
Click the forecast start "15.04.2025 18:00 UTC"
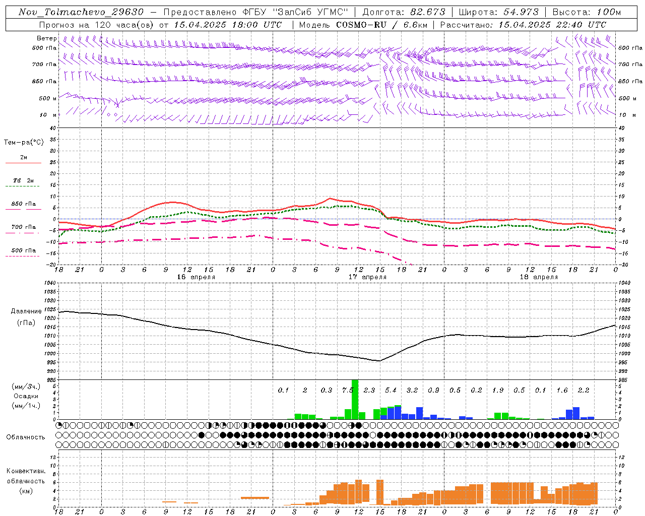click(227, 25)
